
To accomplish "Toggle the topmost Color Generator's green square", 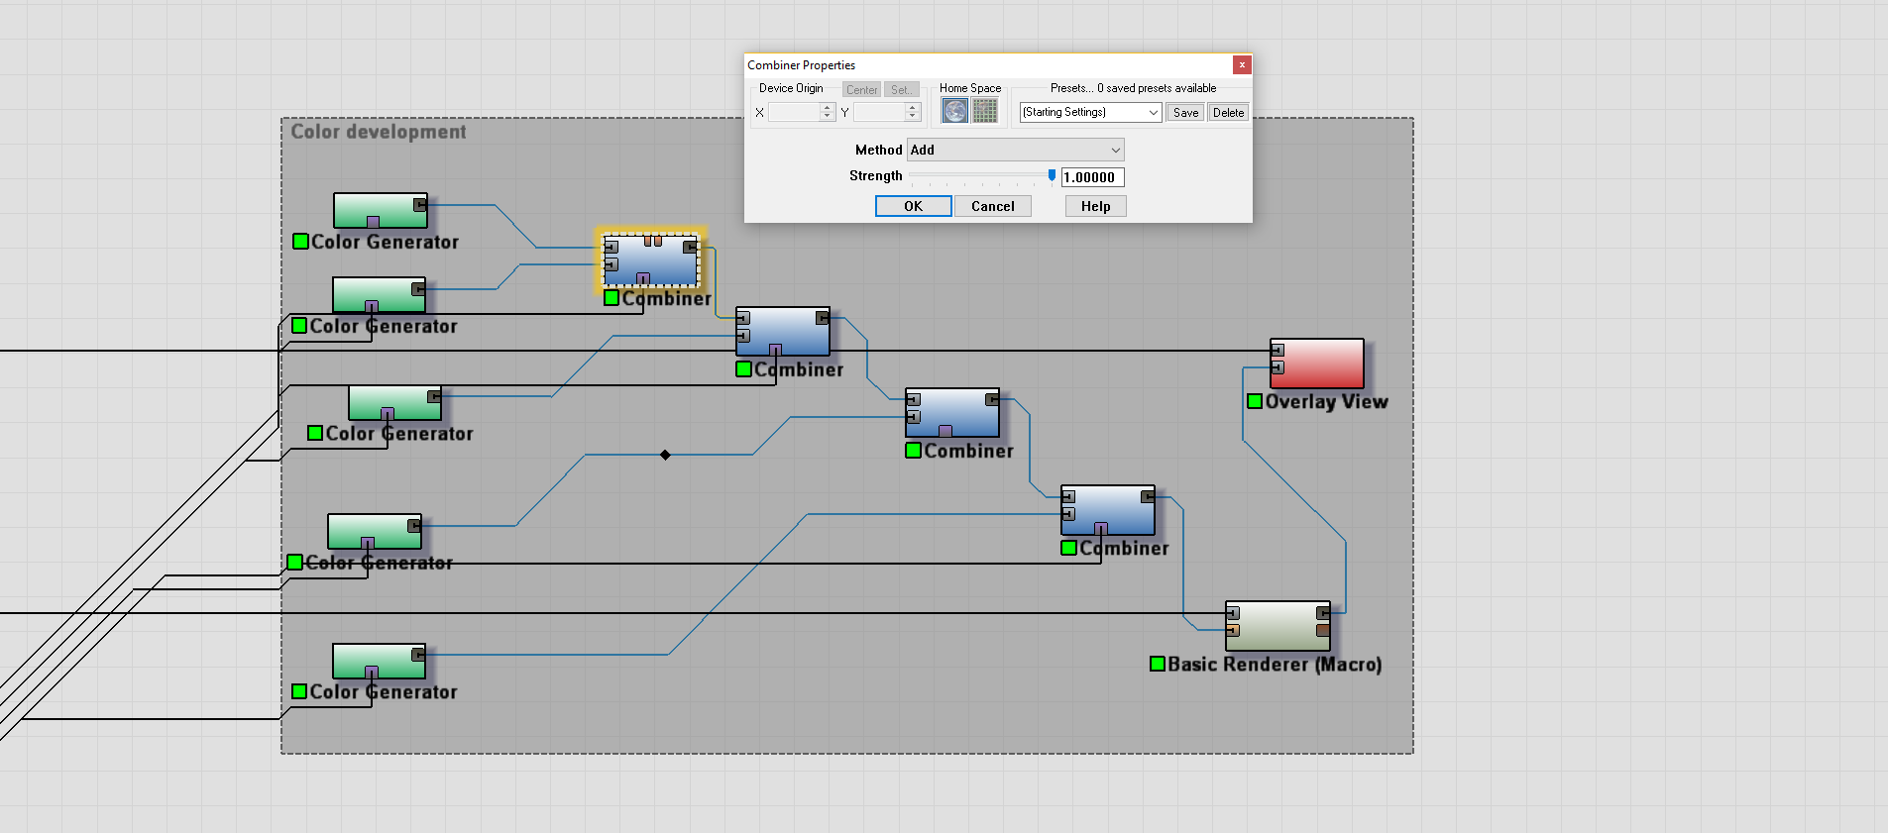I will click(300, 241).
